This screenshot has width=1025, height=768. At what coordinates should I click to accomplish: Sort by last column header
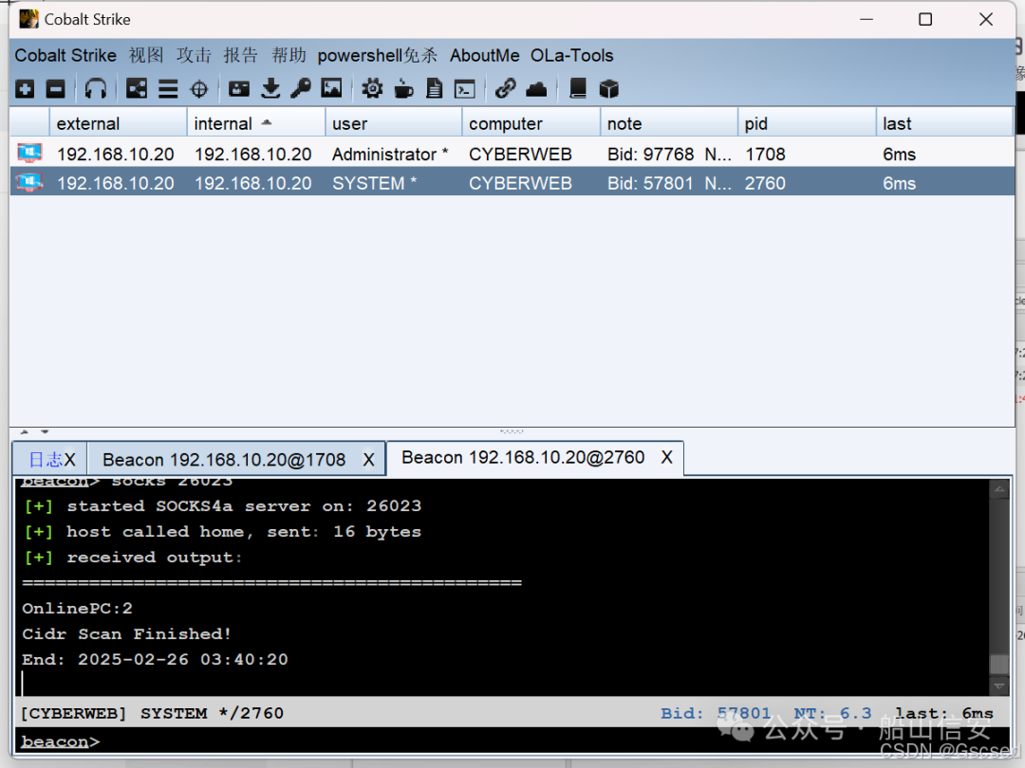[x=944, y=123]
